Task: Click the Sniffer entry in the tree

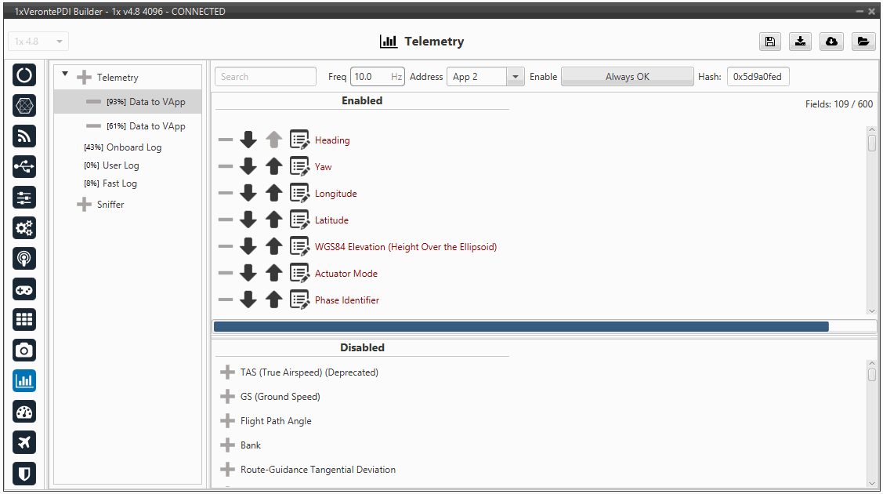Action: pos(110,205)
